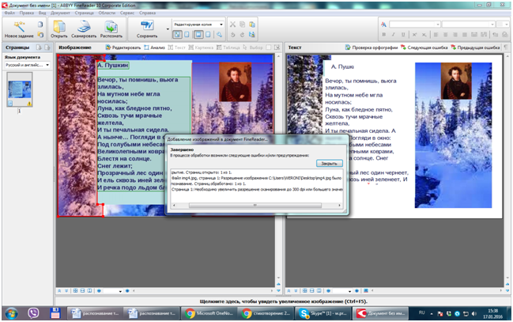Open the Язык документа language dropdown
The width and height of the screenshot is (513, 322).
point(27,65)
